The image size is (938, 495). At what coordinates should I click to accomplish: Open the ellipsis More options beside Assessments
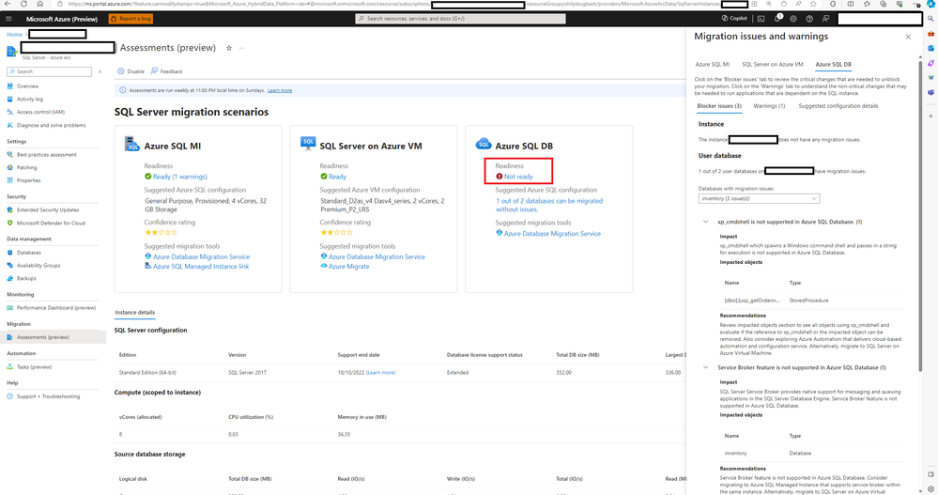241,48
